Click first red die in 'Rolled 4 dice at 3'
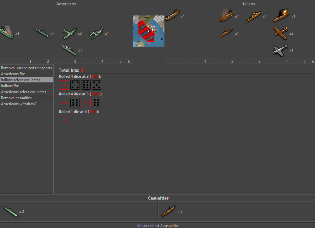The image size is (315, 228). point(64,103)
